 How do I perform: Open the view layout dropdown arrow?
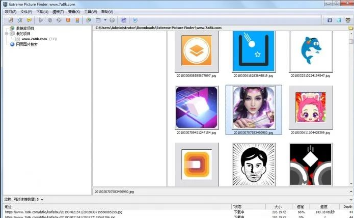105,20
